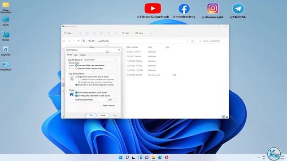Screen dimensions: 287x161
Task: Select the yellow folder desktop icon
Action: click(5, 7)
